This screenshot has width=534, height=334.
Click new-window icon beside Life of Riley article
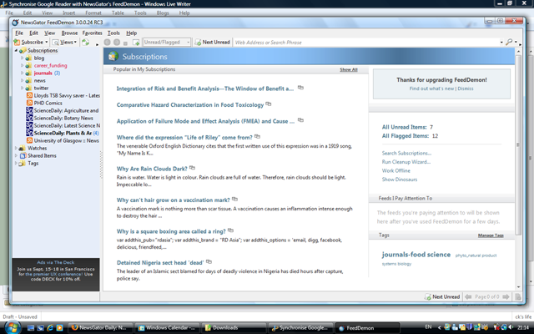[258, 137]
